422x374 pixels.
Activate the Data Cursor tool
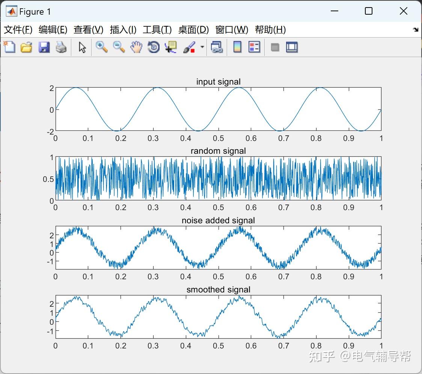[x=171, y=47]
